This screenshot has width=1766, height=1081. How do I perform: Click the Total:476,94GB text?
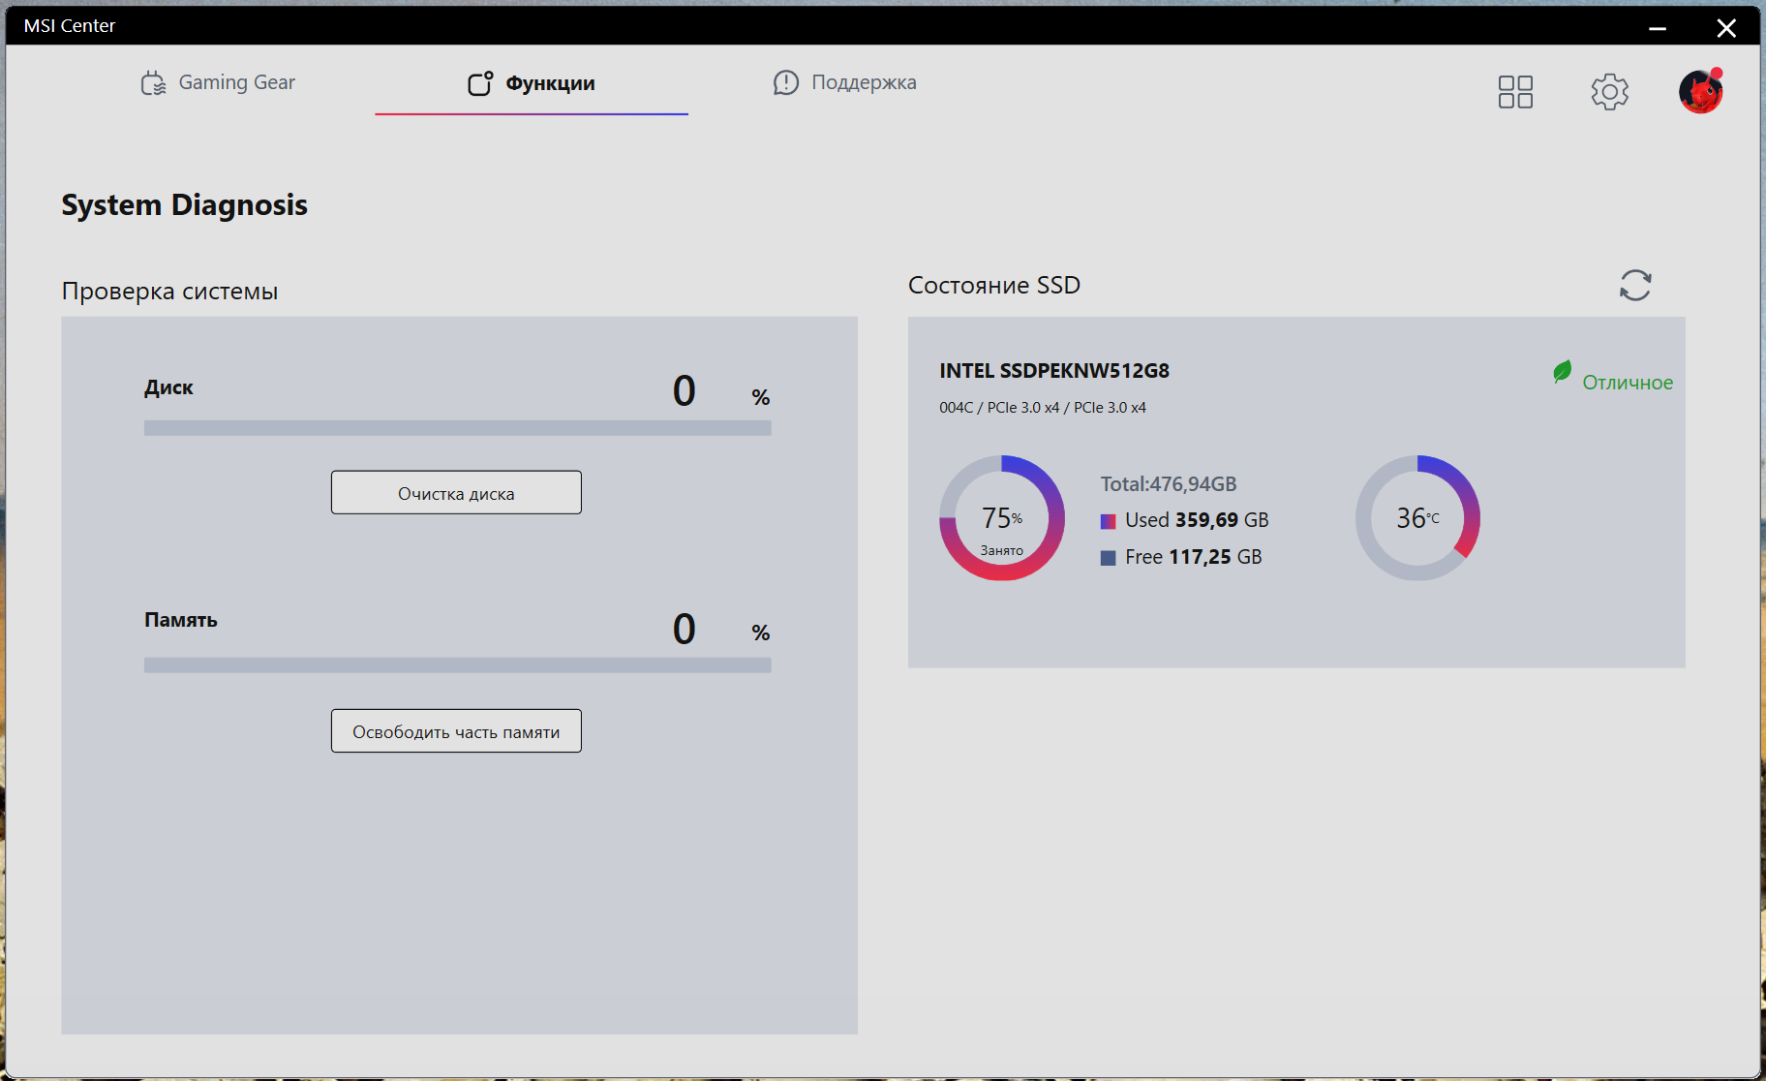coord(1169,484)
